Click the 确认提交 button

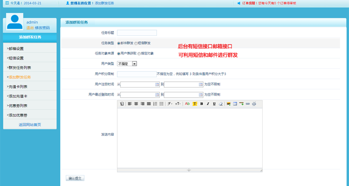[75, 178]
